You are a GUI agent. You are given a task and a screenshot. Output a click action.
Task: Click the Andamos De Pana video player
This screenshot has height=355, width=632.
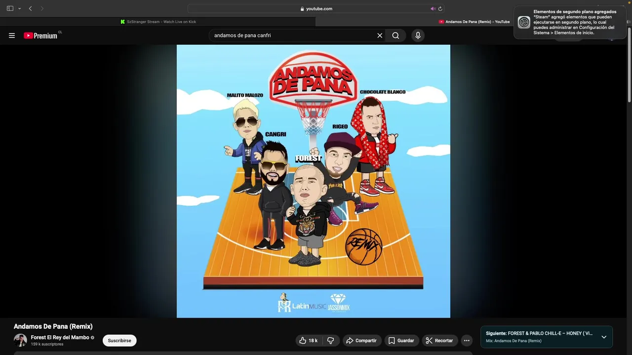[314, 181]
